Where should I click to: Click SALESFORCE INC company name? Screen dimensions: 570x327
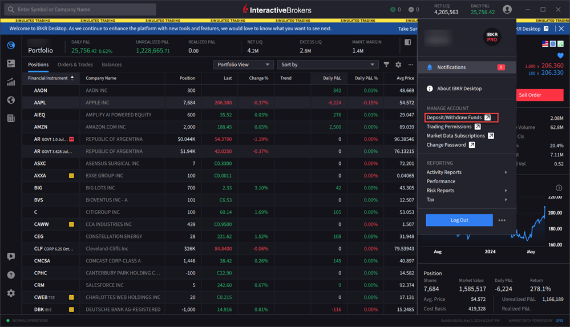point(104,285)
